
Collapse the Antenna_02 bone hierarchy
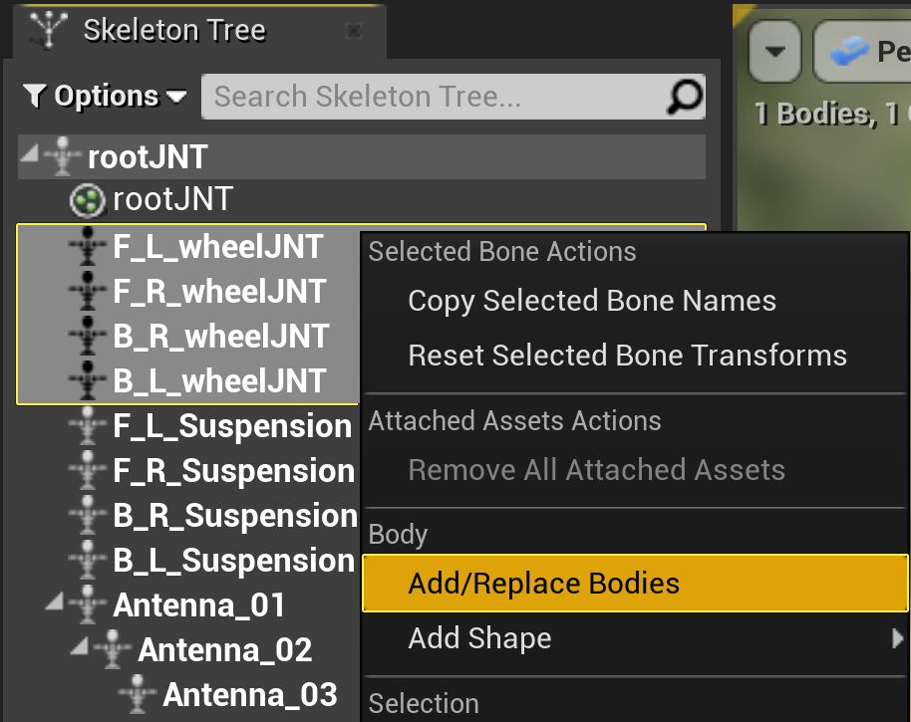pos(78,648)
